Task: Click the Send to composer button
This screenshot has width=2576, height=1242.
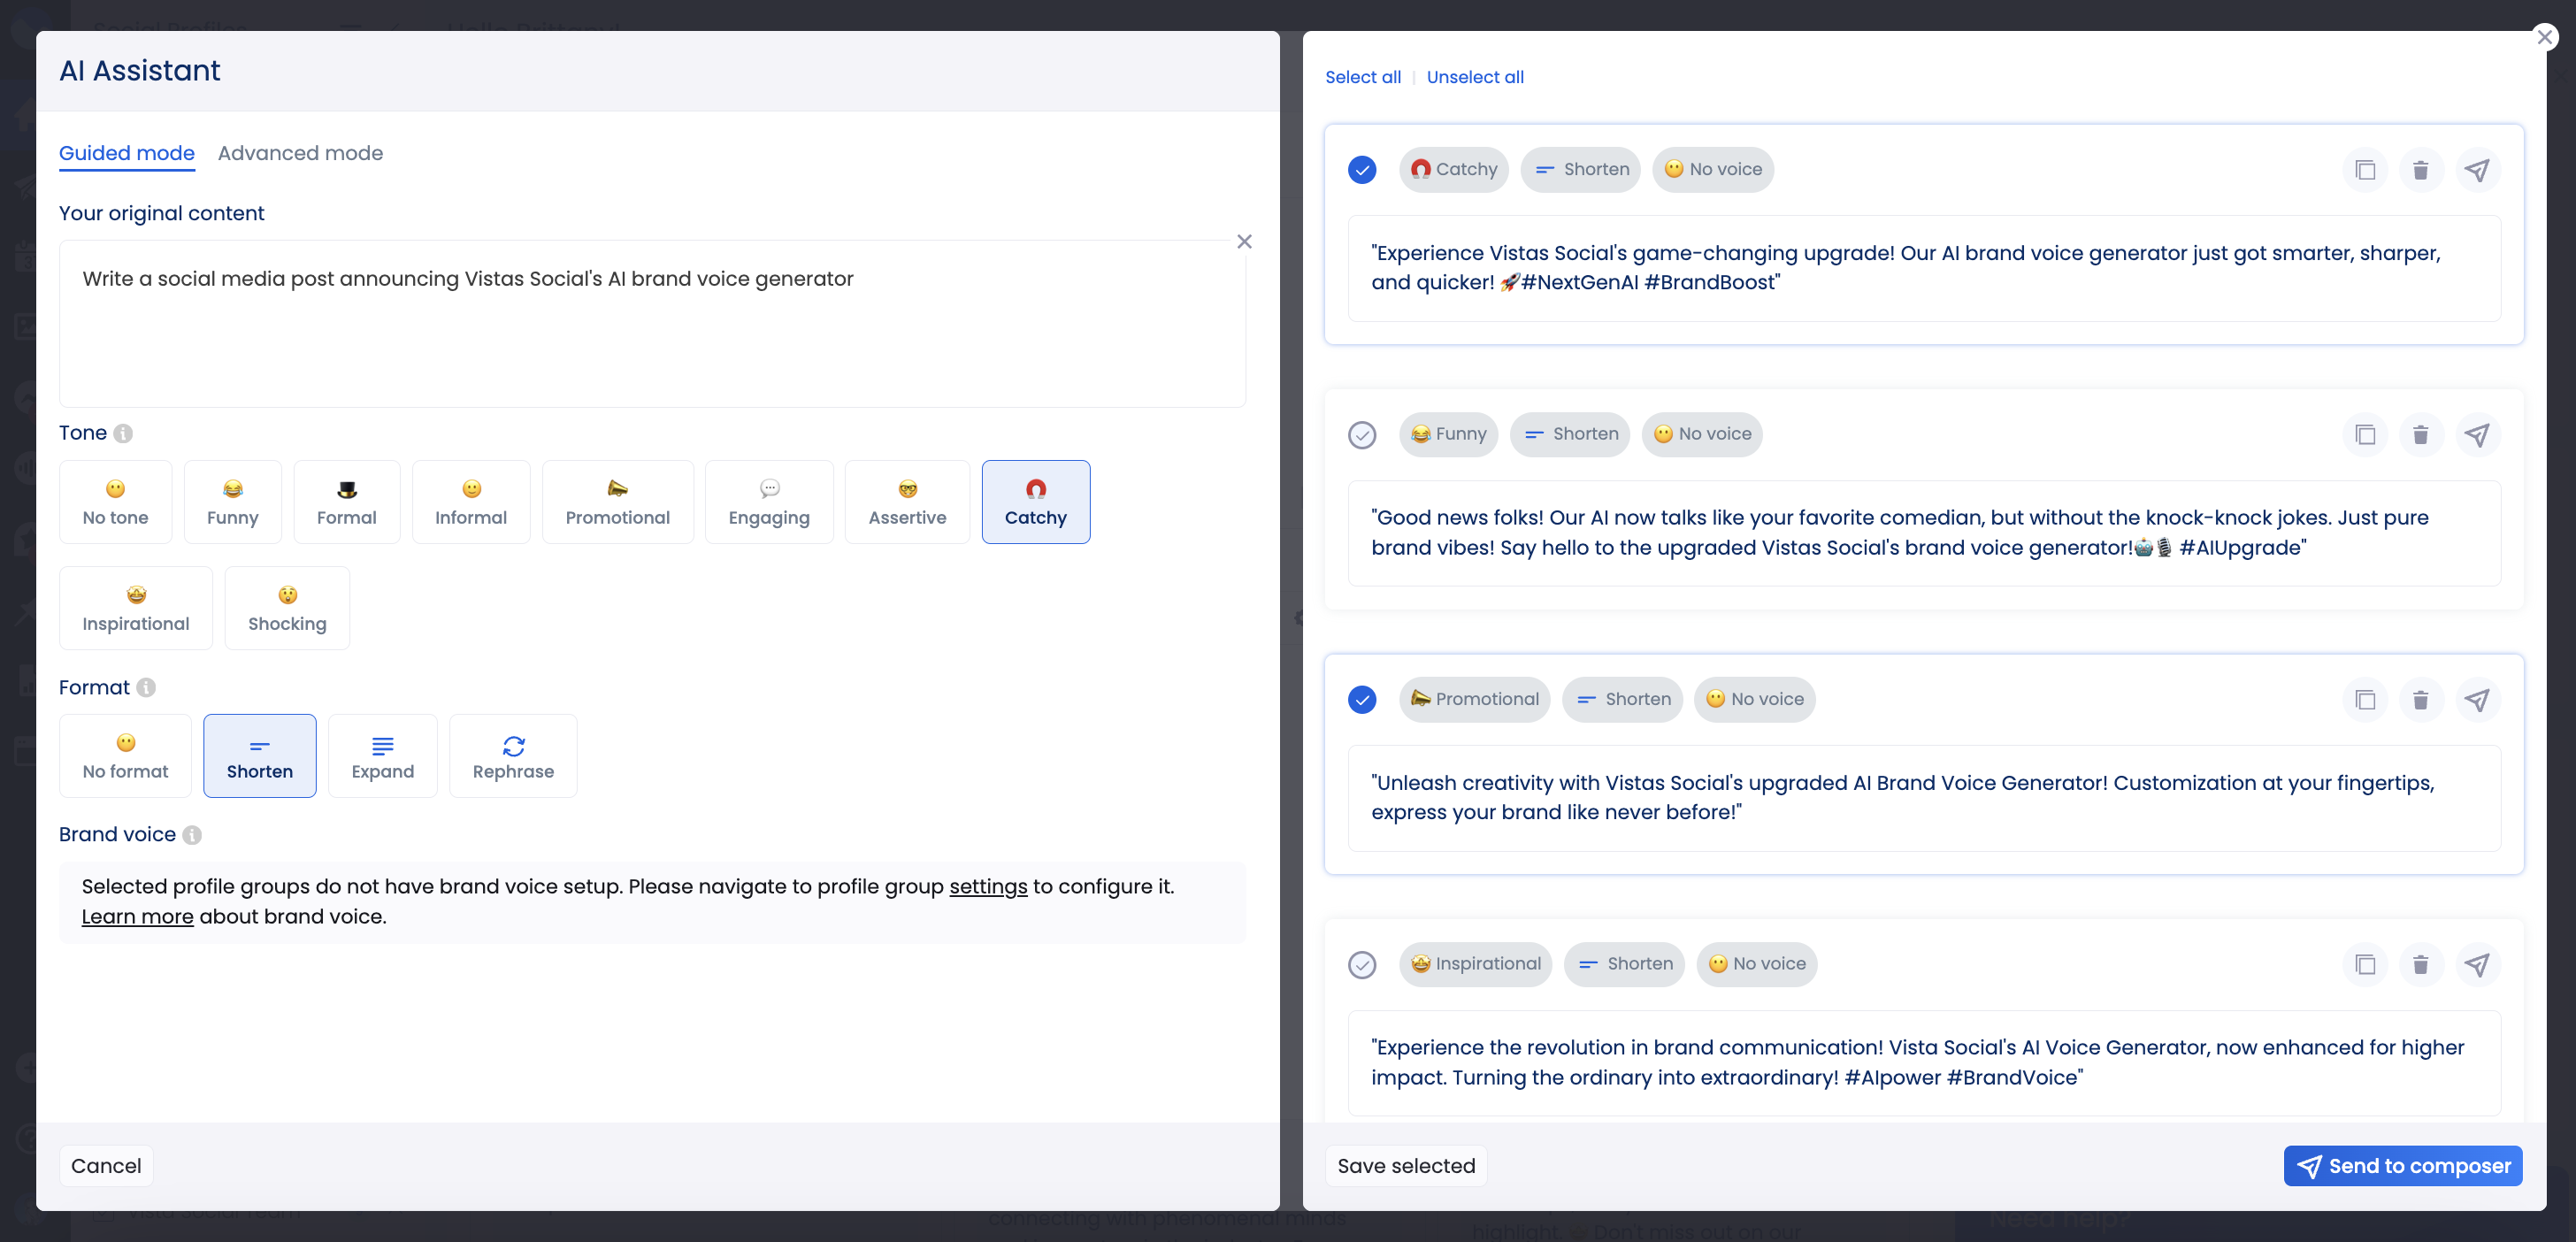Action: (x=2402, y=1166)
